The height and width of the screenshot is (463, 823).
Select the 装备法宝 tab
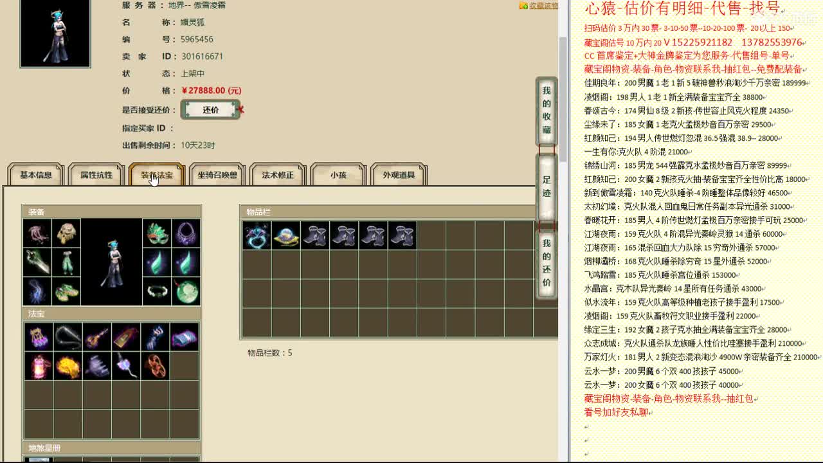pos(157,175)
